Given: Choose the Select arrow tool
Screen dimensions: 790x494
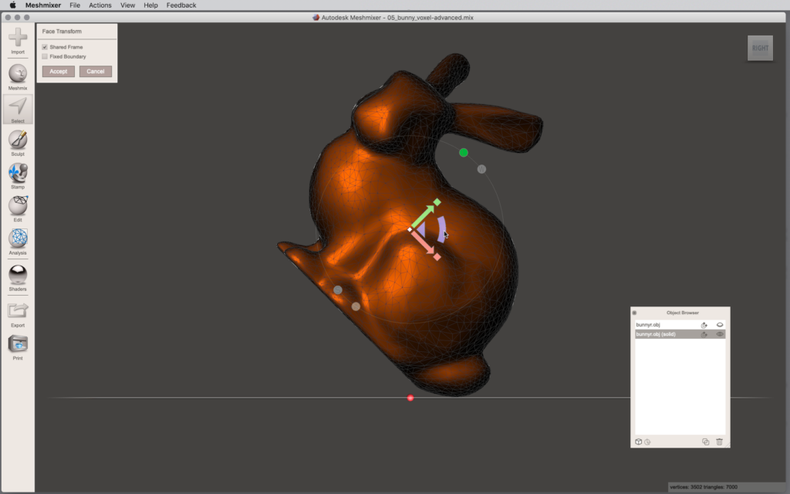Looking at the screenshot, I should click(18, 107).
